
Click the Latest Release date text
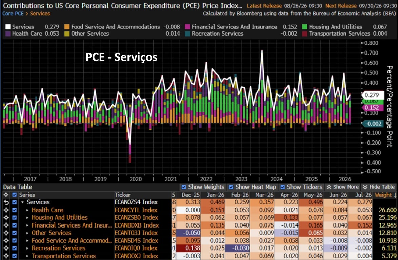303,6
